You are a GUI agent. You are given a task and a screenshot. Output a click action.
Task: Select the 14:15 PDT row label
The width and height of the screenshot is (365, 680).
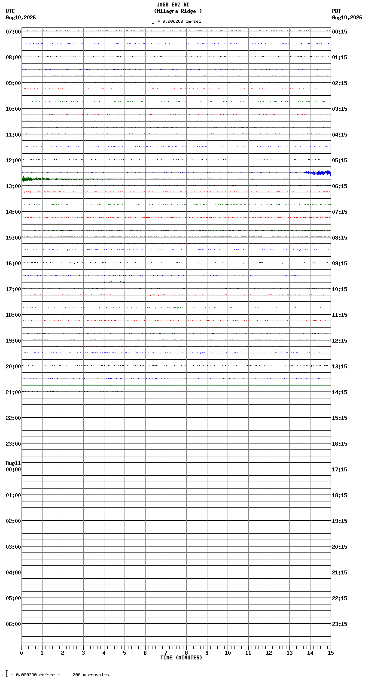click(340, 392)
